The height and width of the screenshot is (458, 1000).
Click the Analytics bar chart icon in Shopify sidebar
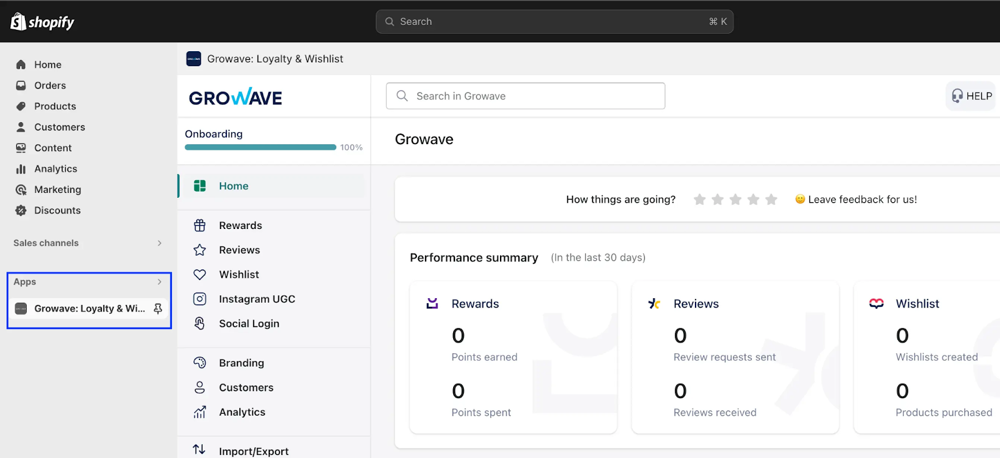21,168
